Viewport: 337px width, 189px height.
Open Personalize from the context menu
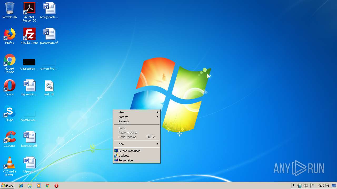tap(137, 160)
